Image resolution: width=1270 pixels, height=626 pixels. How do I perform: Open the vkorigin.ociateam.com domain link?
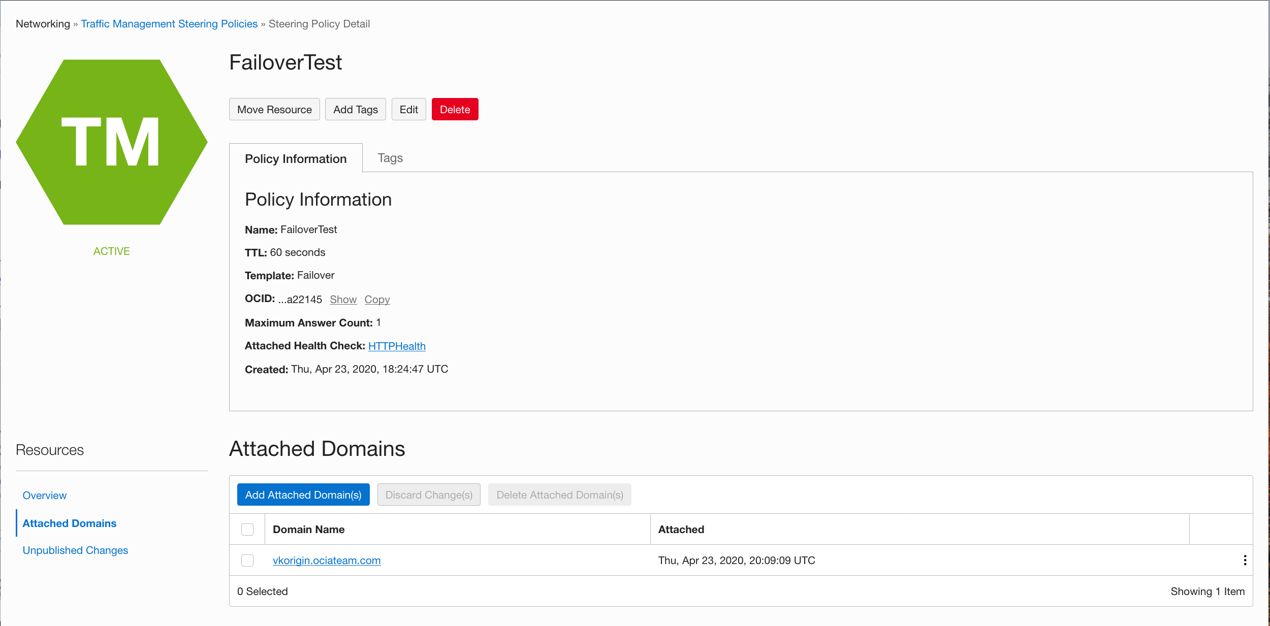327,561
